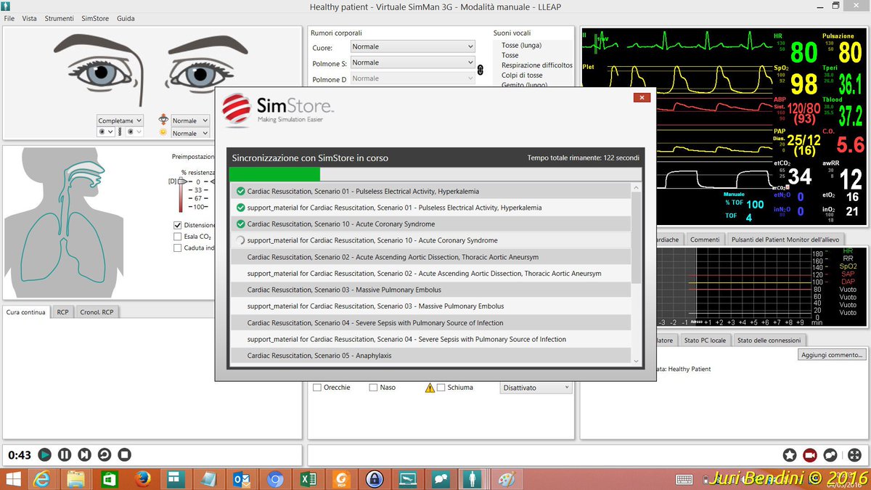The height and width of the screenshot is (490, 871).
Task: Click the star icon in bottom toolbar
Action: (790, 455)
